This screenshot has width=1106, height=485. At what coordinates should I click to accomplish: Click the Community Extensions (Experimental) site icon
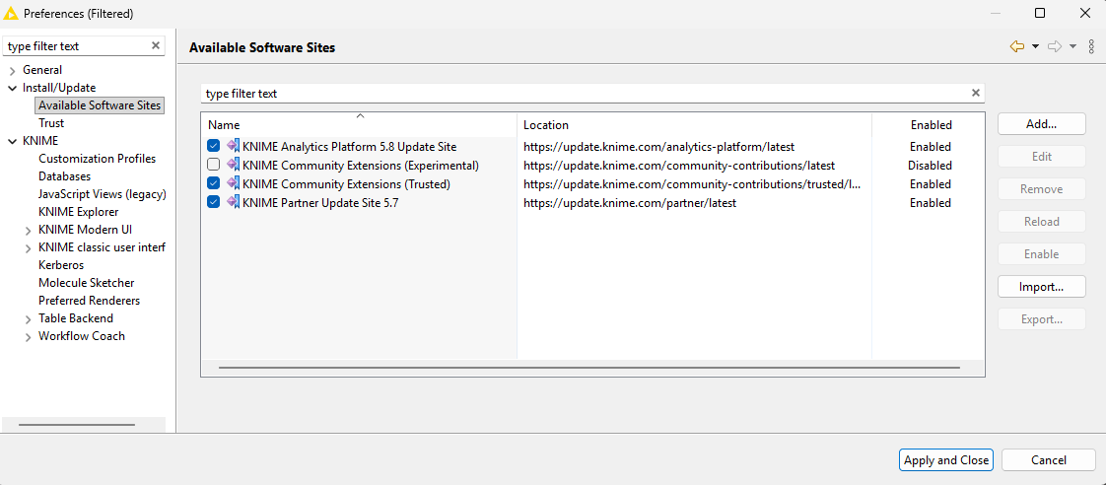point(234,165)
